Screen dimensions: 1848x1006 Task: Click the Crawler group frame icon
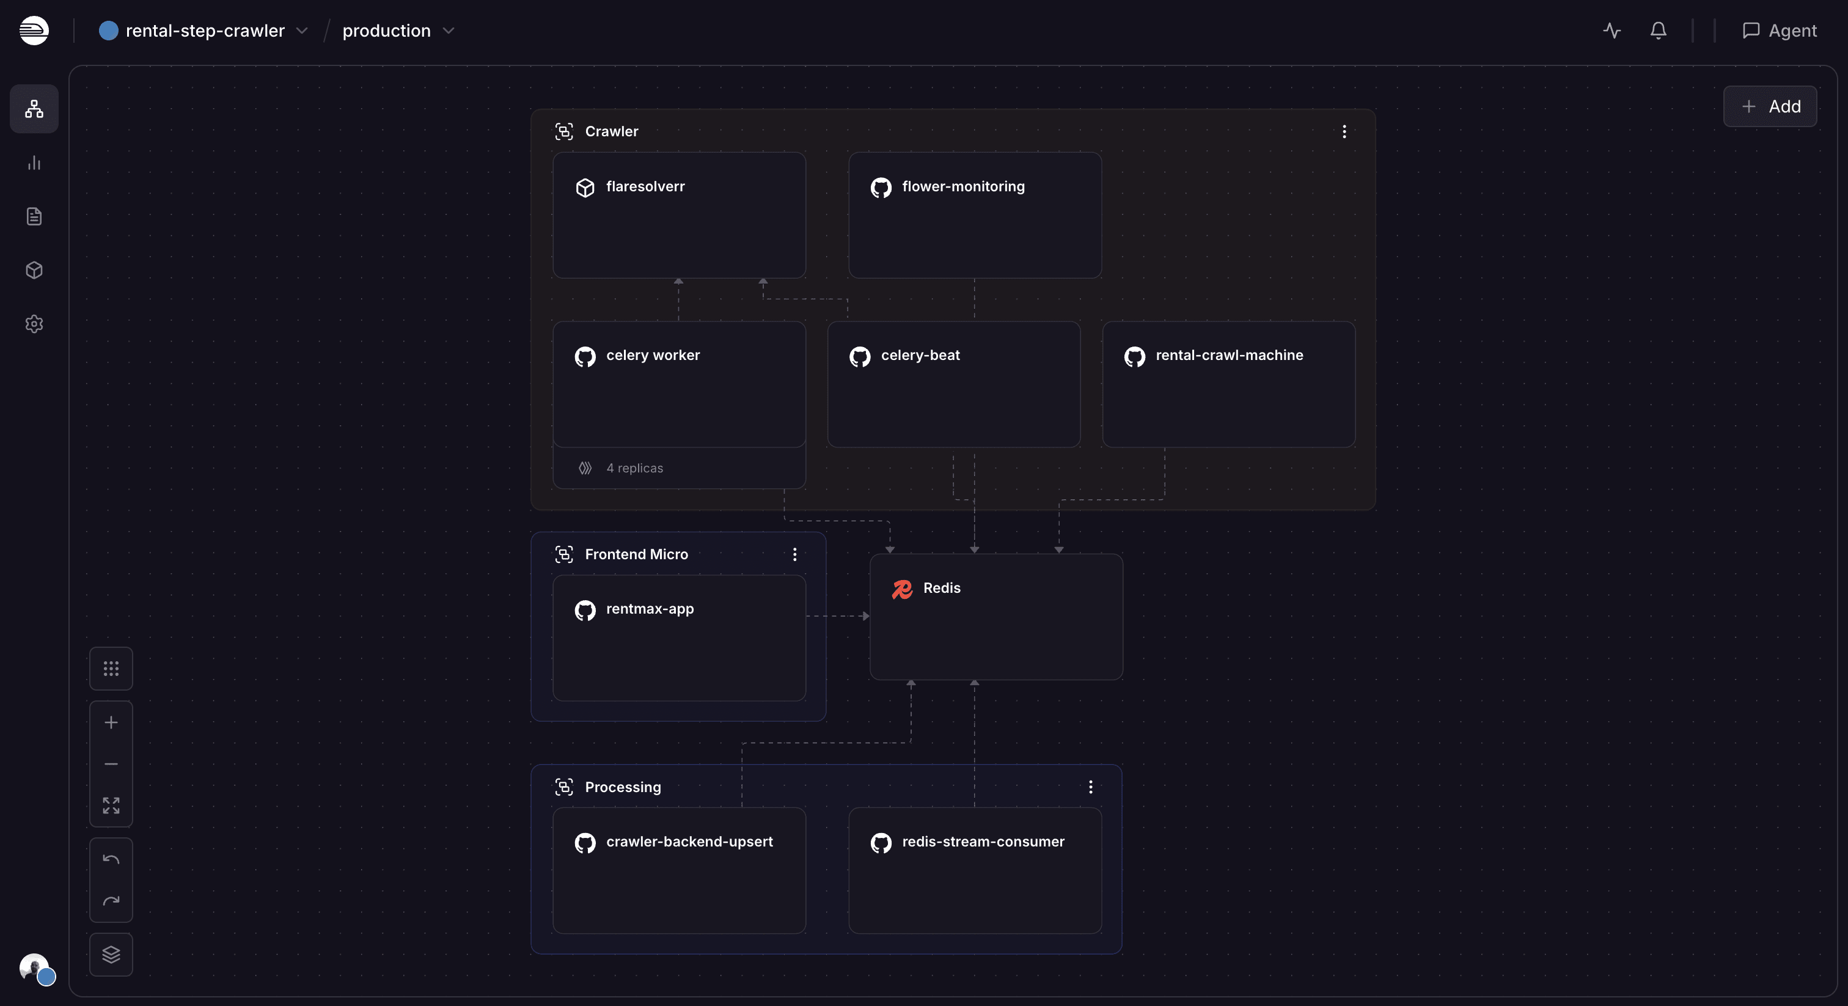coord(564,131)
